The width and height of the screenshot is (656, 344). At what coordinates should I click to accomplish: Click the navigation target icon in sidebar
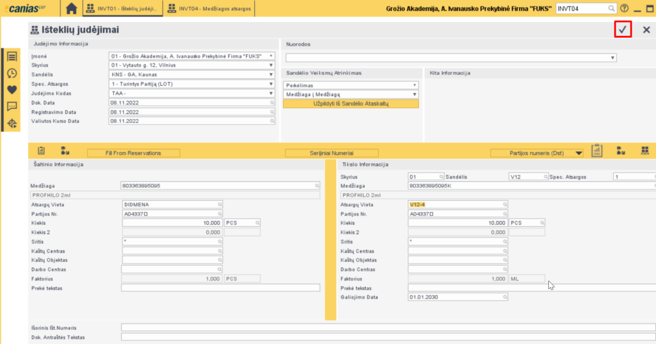12,123
